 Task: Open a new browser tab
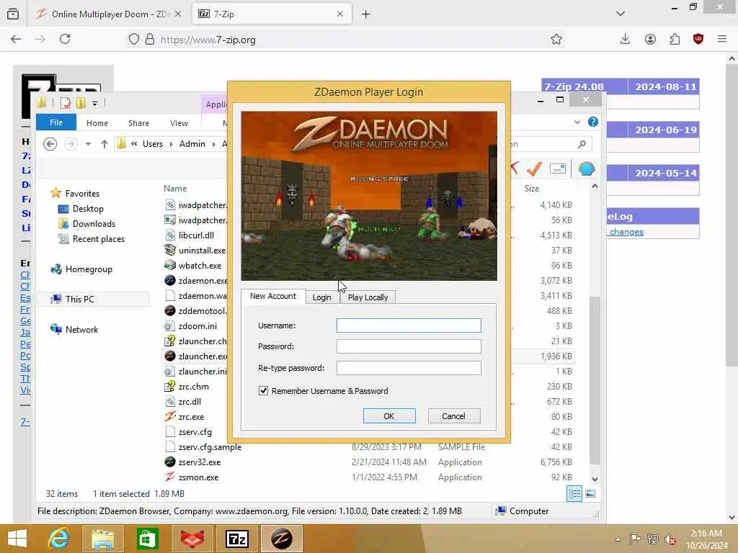click(x=365, y=14)
